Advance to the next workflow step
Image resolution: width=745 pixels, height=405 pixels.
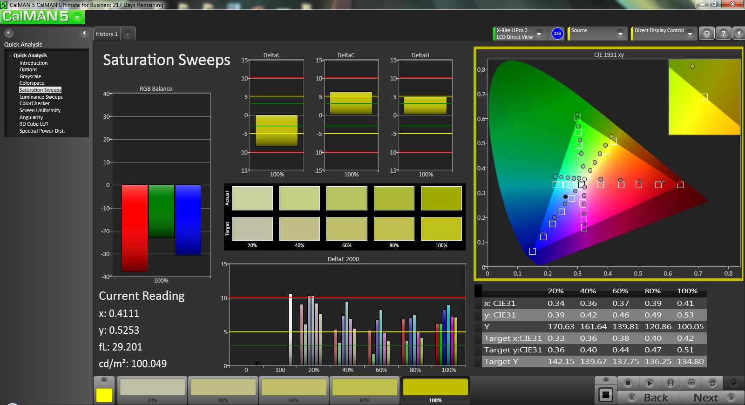(712, 398)
